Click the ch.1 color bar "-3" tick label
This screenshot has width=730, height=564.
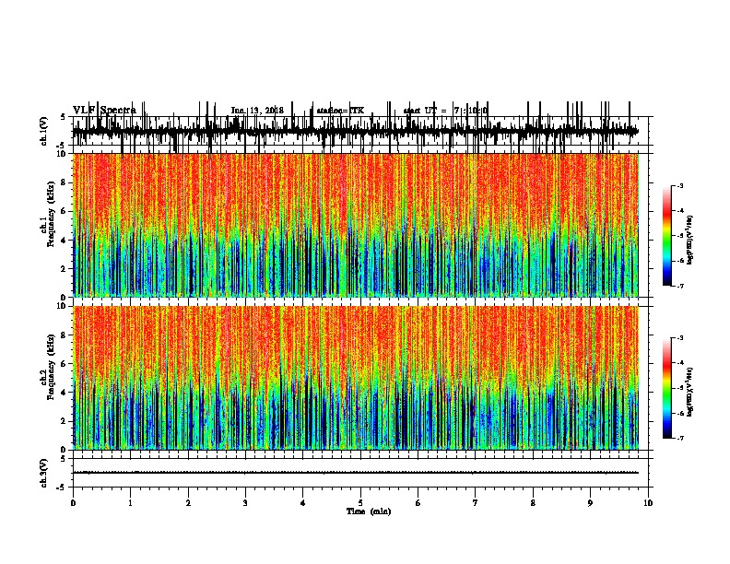click(x=680, y=186)
